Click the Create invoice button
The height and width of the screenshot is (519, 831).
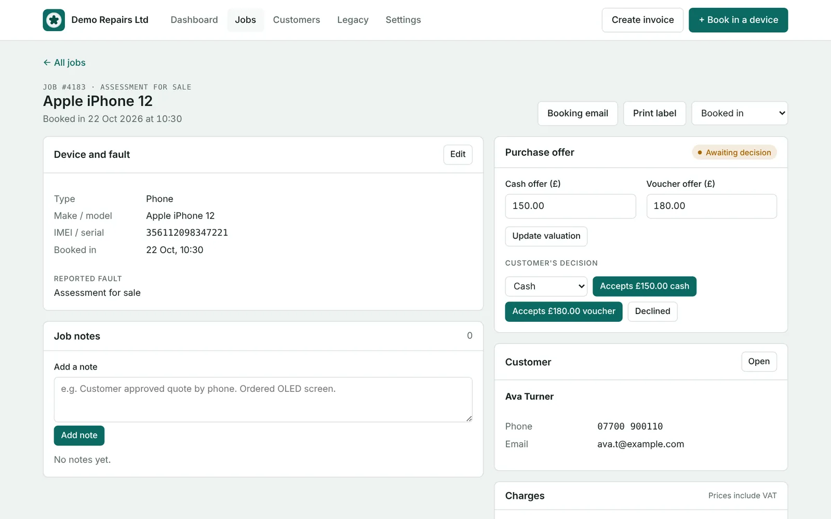click(x=642, y=20)
